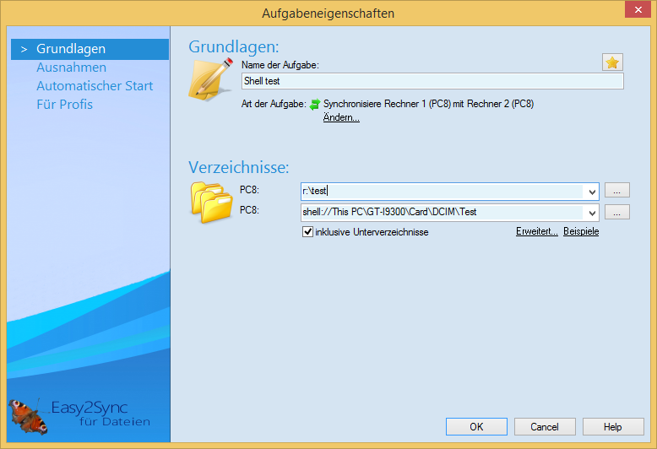
Task: Click the Easy2Sync butterfly logo
Action: tap(23, 414)
